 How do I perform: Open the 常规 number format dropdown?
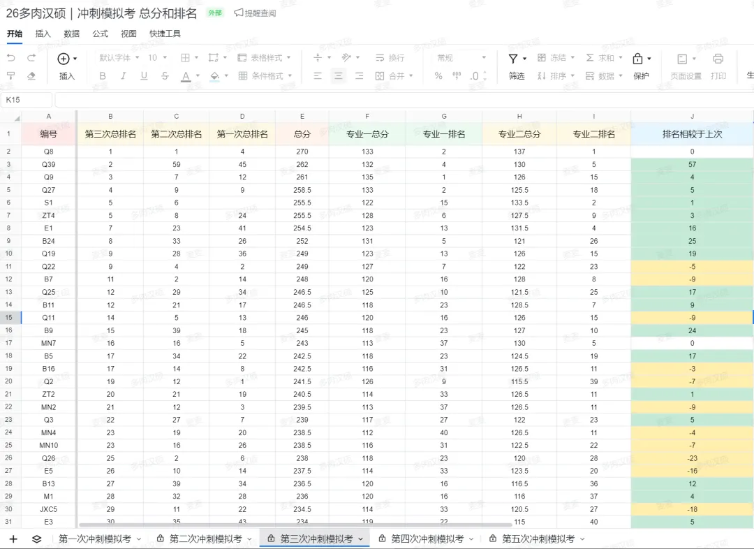coord(461,58)
